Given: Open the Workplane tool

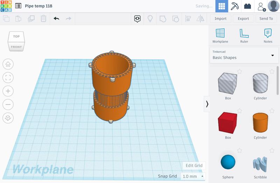Looking at the screenshot, I should pos(220,36).
